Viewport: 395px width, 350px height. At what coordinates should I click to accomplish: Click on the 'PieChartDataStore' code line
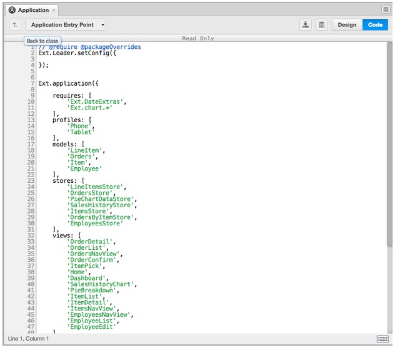[x=99, y=199]
